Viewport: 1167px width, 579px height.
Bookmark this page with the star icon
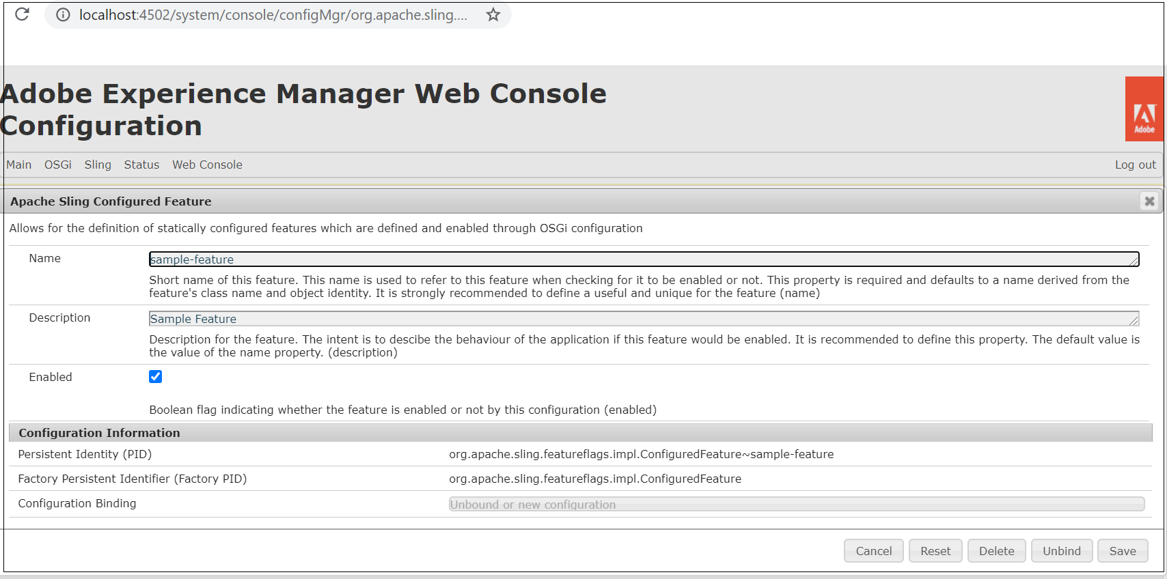click(493, 15)
